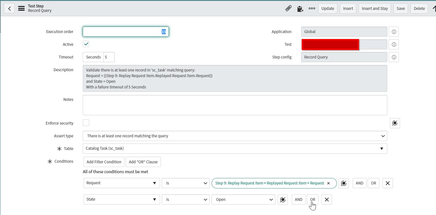Image resolution: width=436 pixels, height=215 pixels.
Task: Click OR button on State condition row
Action: (x=312, y=199)
